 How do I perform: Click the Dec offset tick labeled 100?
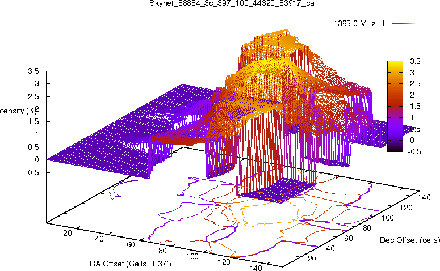point(387,218)
